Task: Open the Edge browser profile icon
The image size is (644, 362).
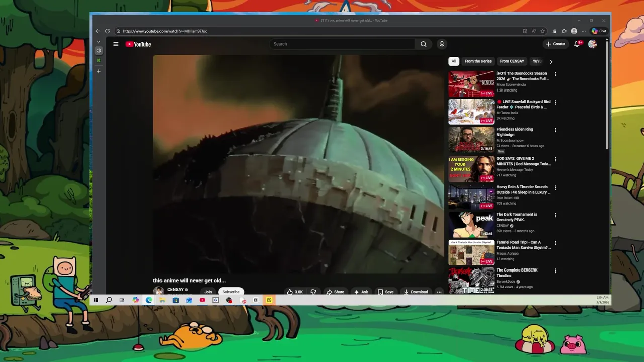Action: tap(574, 31)
